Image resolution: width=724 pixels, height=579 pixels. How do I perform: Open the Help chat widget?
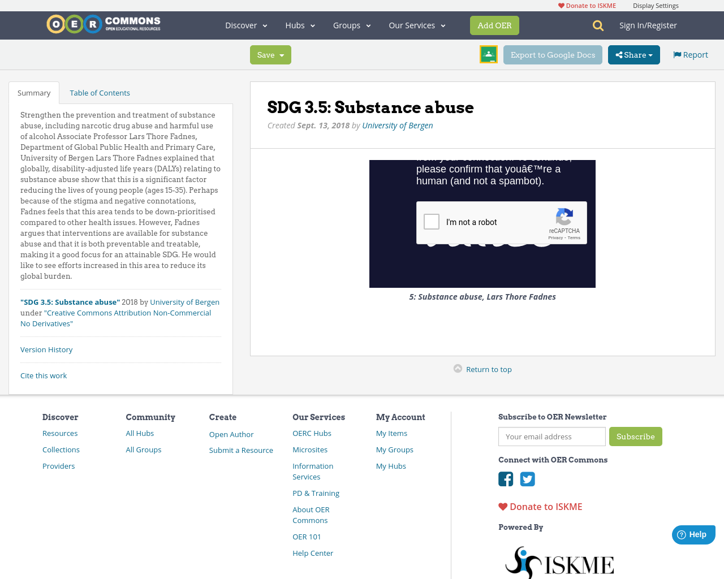tap(693, 534)
